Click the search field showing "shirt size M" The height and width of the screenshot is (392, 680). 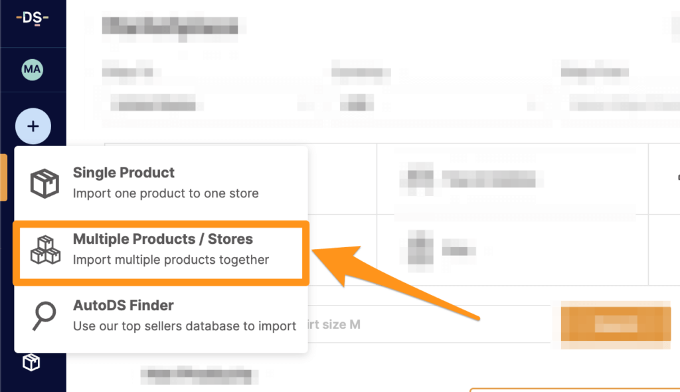[x=398, y=324]
